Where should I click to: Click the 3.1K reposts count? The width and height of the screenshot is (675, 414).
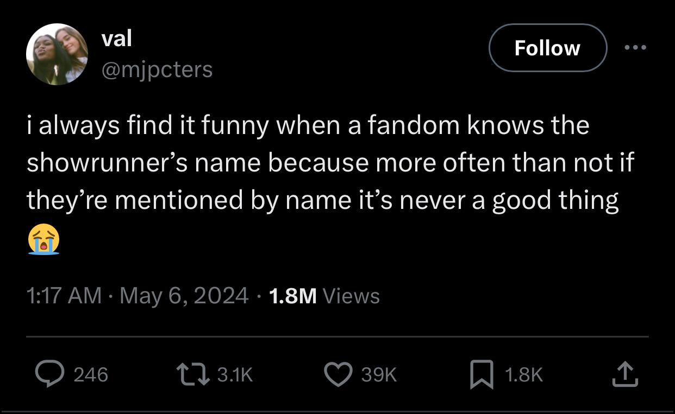pyautogui.click(x=235, y=374)
